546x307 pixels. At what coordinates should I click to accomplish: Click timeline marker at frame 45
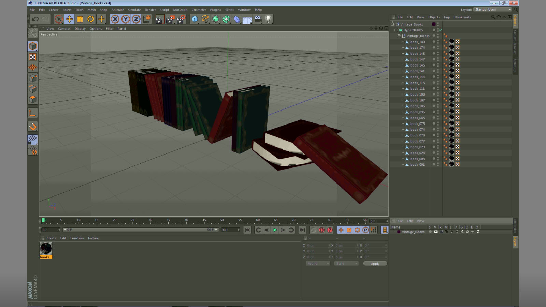point(204,221)
